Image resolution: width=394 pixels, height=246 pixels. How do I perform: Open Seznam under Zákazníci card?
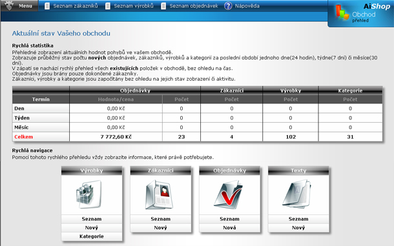click(161, 219)
